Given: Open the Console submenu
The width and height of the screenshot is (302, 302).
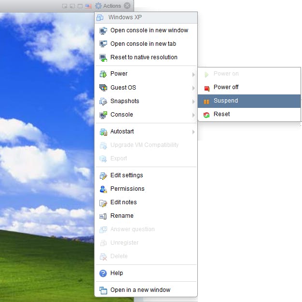Looking at the screenshot, I should (x=146, y=115).
